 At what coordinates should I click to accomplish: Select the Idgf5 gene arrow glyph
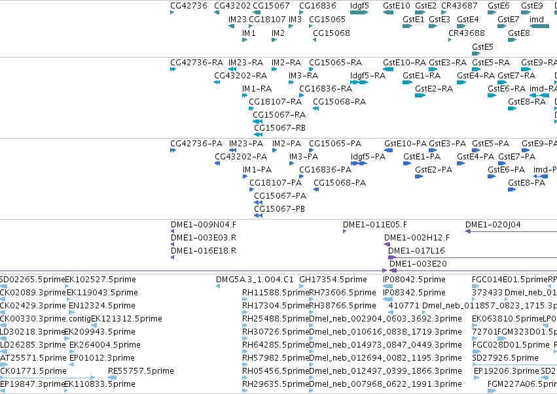(x=359, y=13)
